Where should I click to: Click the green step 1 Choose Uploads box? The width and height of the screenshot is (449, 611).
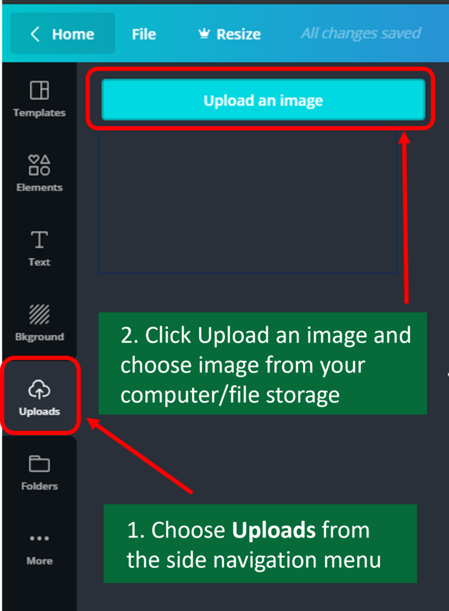coord(260,543)
